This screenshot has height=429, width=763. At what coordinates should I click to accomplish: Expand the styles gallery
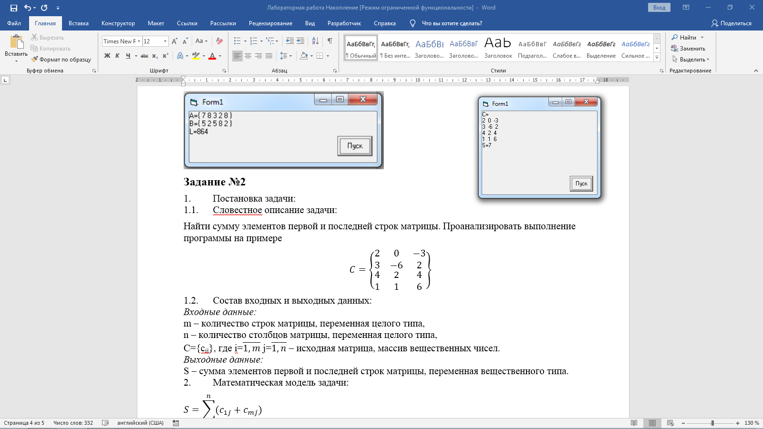pos(657,58)
